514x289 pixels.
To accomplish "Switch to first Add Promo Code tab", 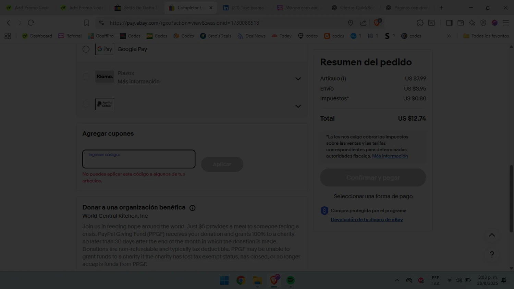I will pyautogui.click(x=28, y=8).
